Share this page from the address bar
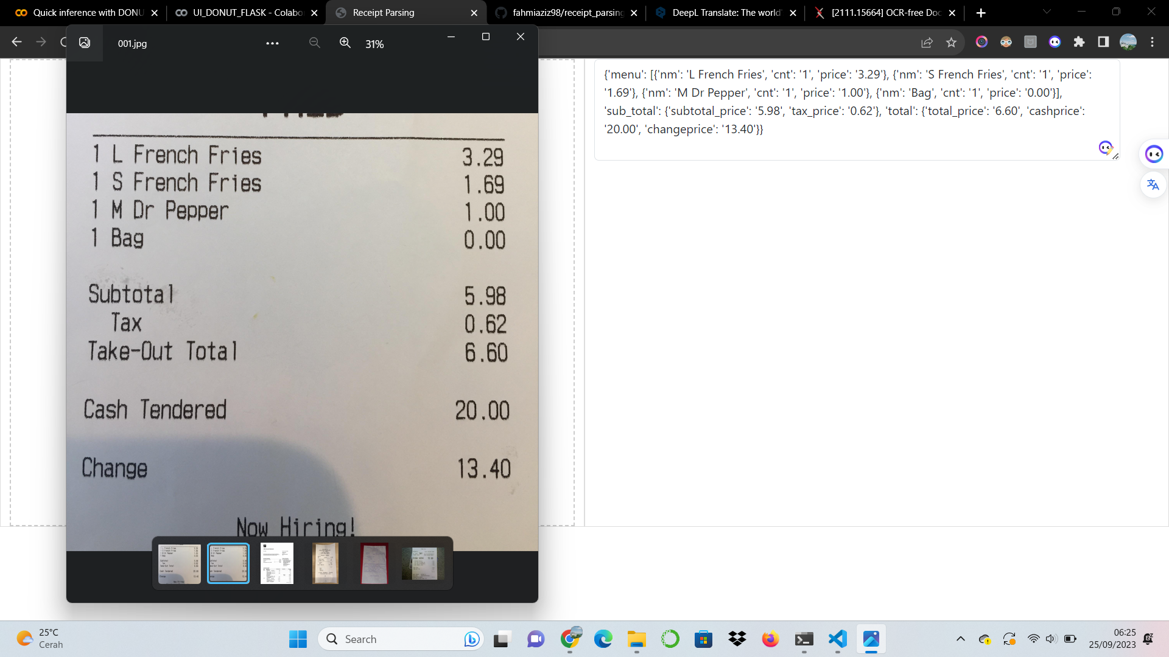Image resolution: width=1169 pixels, height=657 pixels. 927,42
